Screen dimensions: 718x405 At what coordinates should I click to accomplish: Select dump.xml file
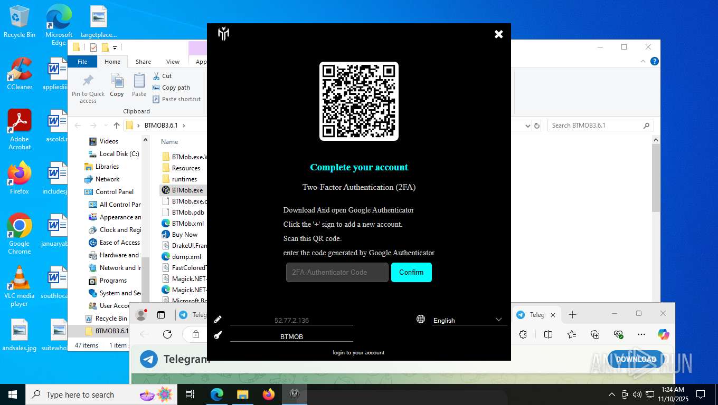pos(186,257)
